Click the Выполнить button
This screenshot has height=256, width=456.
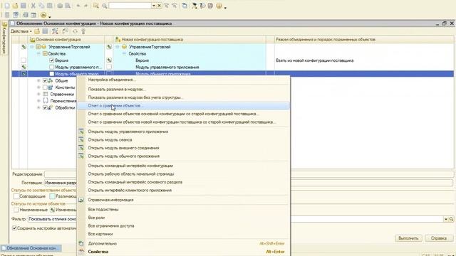tap(408, 238)
